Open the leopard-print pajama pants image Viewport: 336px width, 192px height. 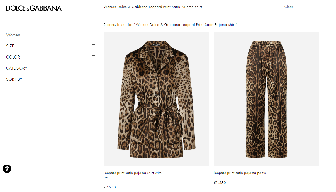point(266,99)
